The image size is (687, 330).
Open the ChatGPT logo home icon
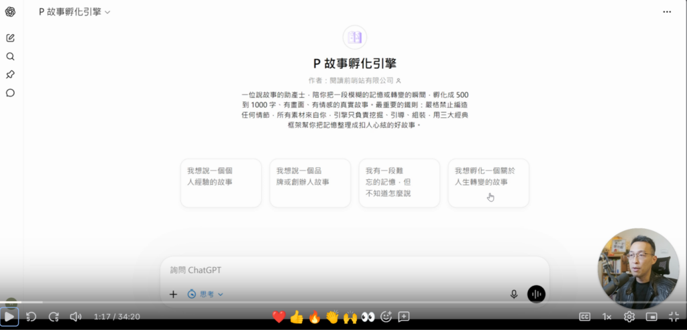(x=10, y=12)
